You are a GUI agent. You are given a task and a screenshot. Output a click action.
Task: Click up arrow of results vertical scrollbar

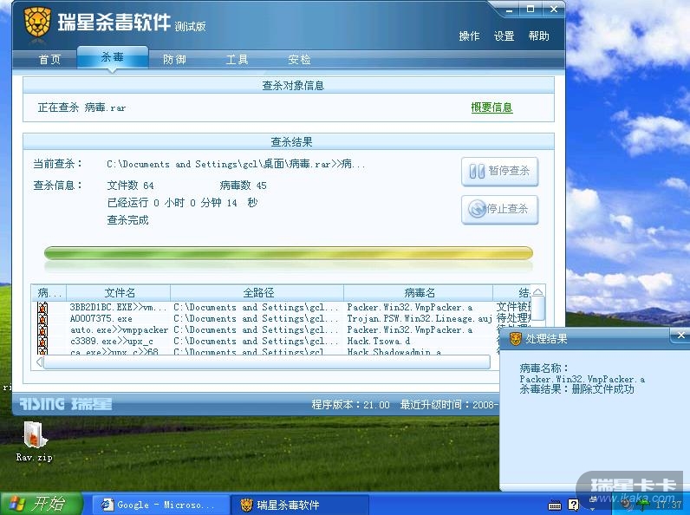pos(537,292)
